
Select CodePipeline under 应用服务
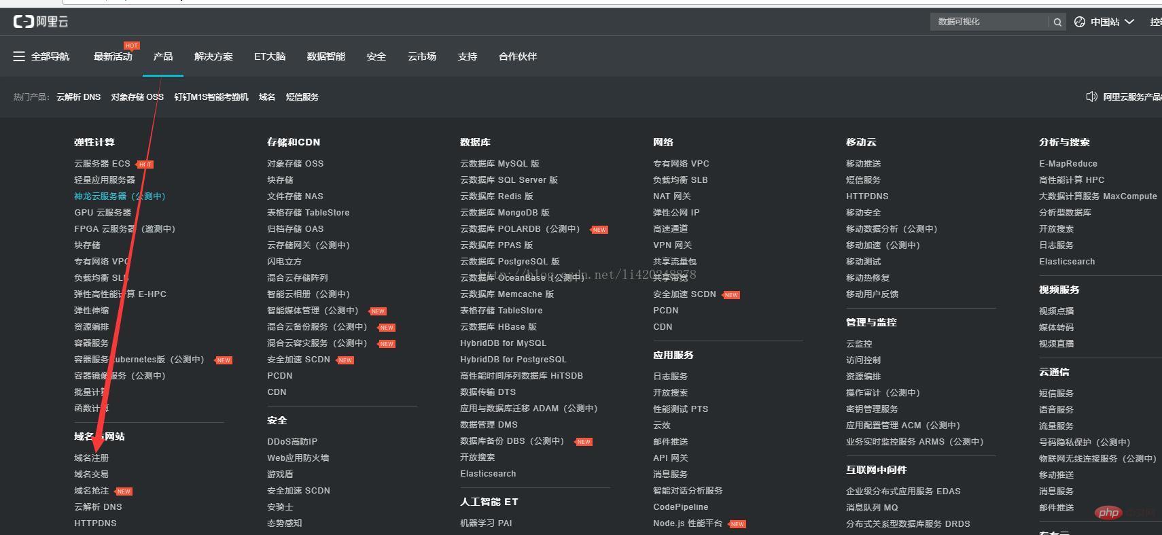point(680,507)
